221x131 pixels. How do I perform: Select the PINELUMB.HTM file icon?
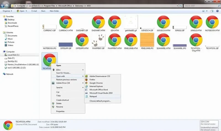131,40
